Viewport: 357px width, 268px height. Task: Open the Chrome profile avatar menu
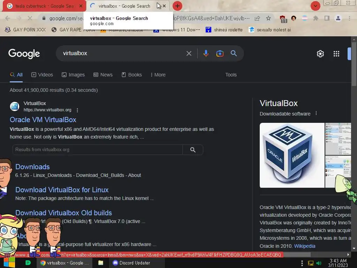(x=338, y=18)
